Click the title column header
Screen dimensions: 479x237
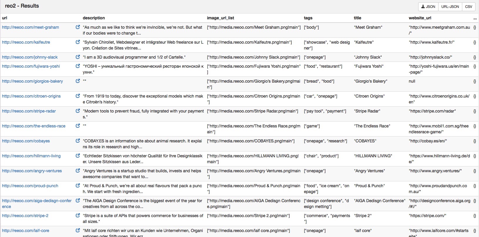pos(357,18)
